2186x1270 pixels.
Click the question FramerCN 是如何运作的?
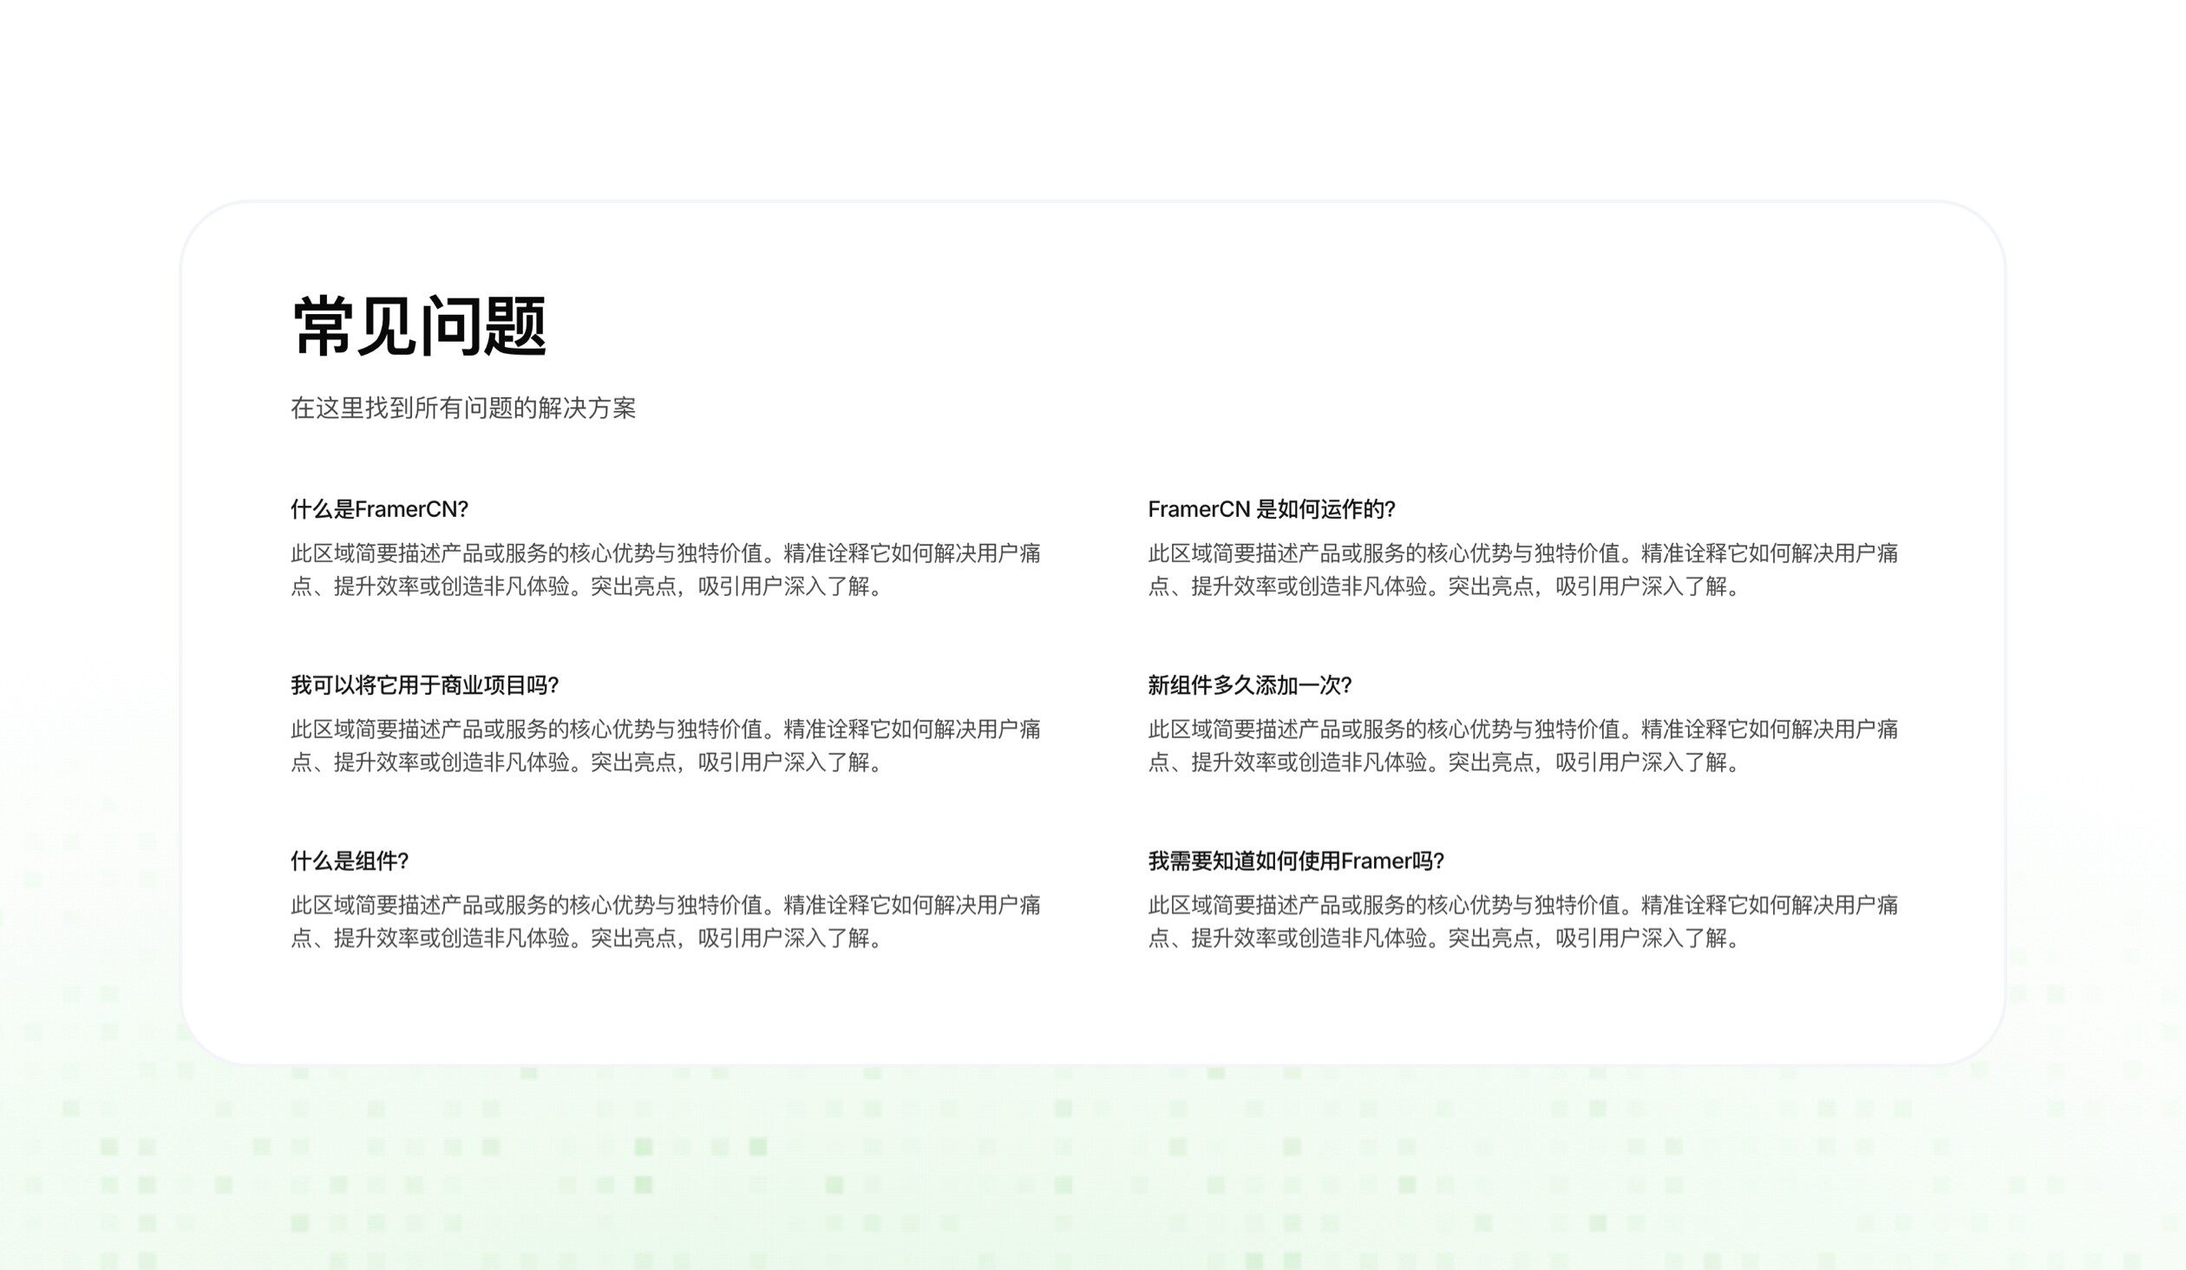click(1271, 509)
